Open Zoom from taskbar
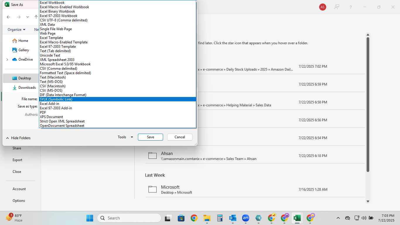The width and height of the screenshot is (400, 225). 245,218
